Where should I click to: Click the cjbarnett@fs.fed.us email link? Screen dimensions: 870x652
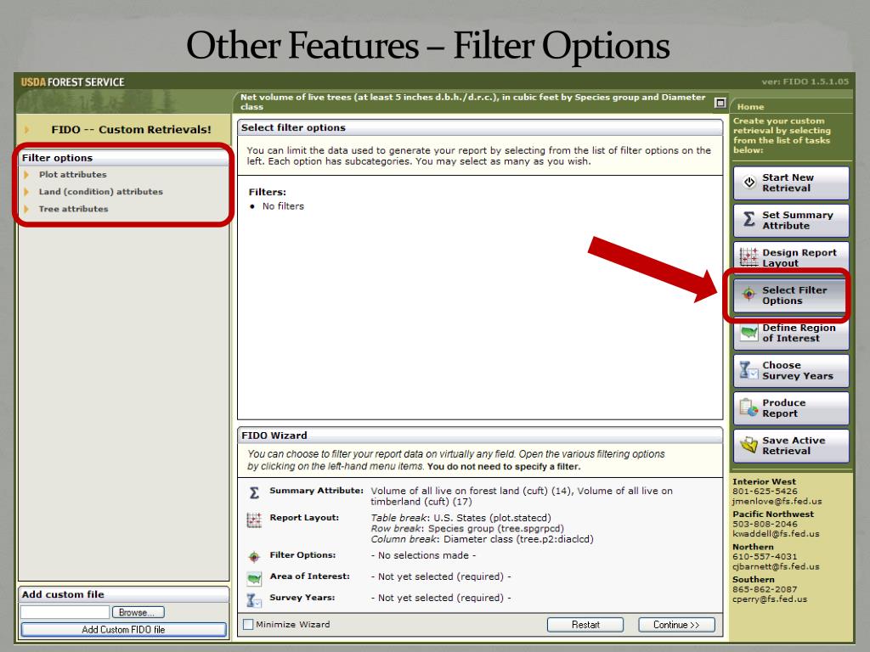tap(776, 566)
